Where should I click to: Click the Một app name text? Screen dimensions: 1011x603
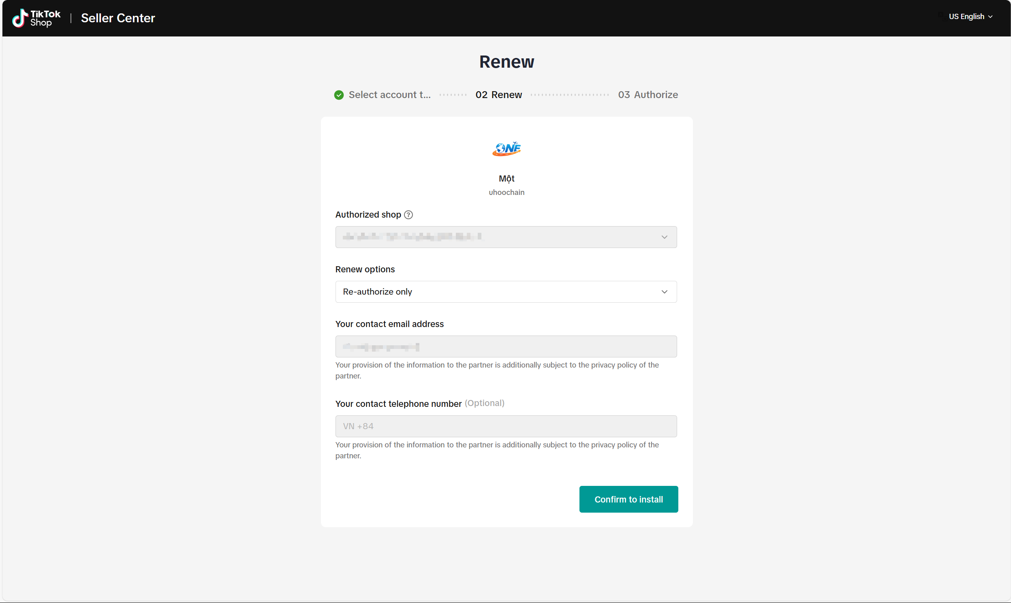pyautogui.click(x=506, y=178)
